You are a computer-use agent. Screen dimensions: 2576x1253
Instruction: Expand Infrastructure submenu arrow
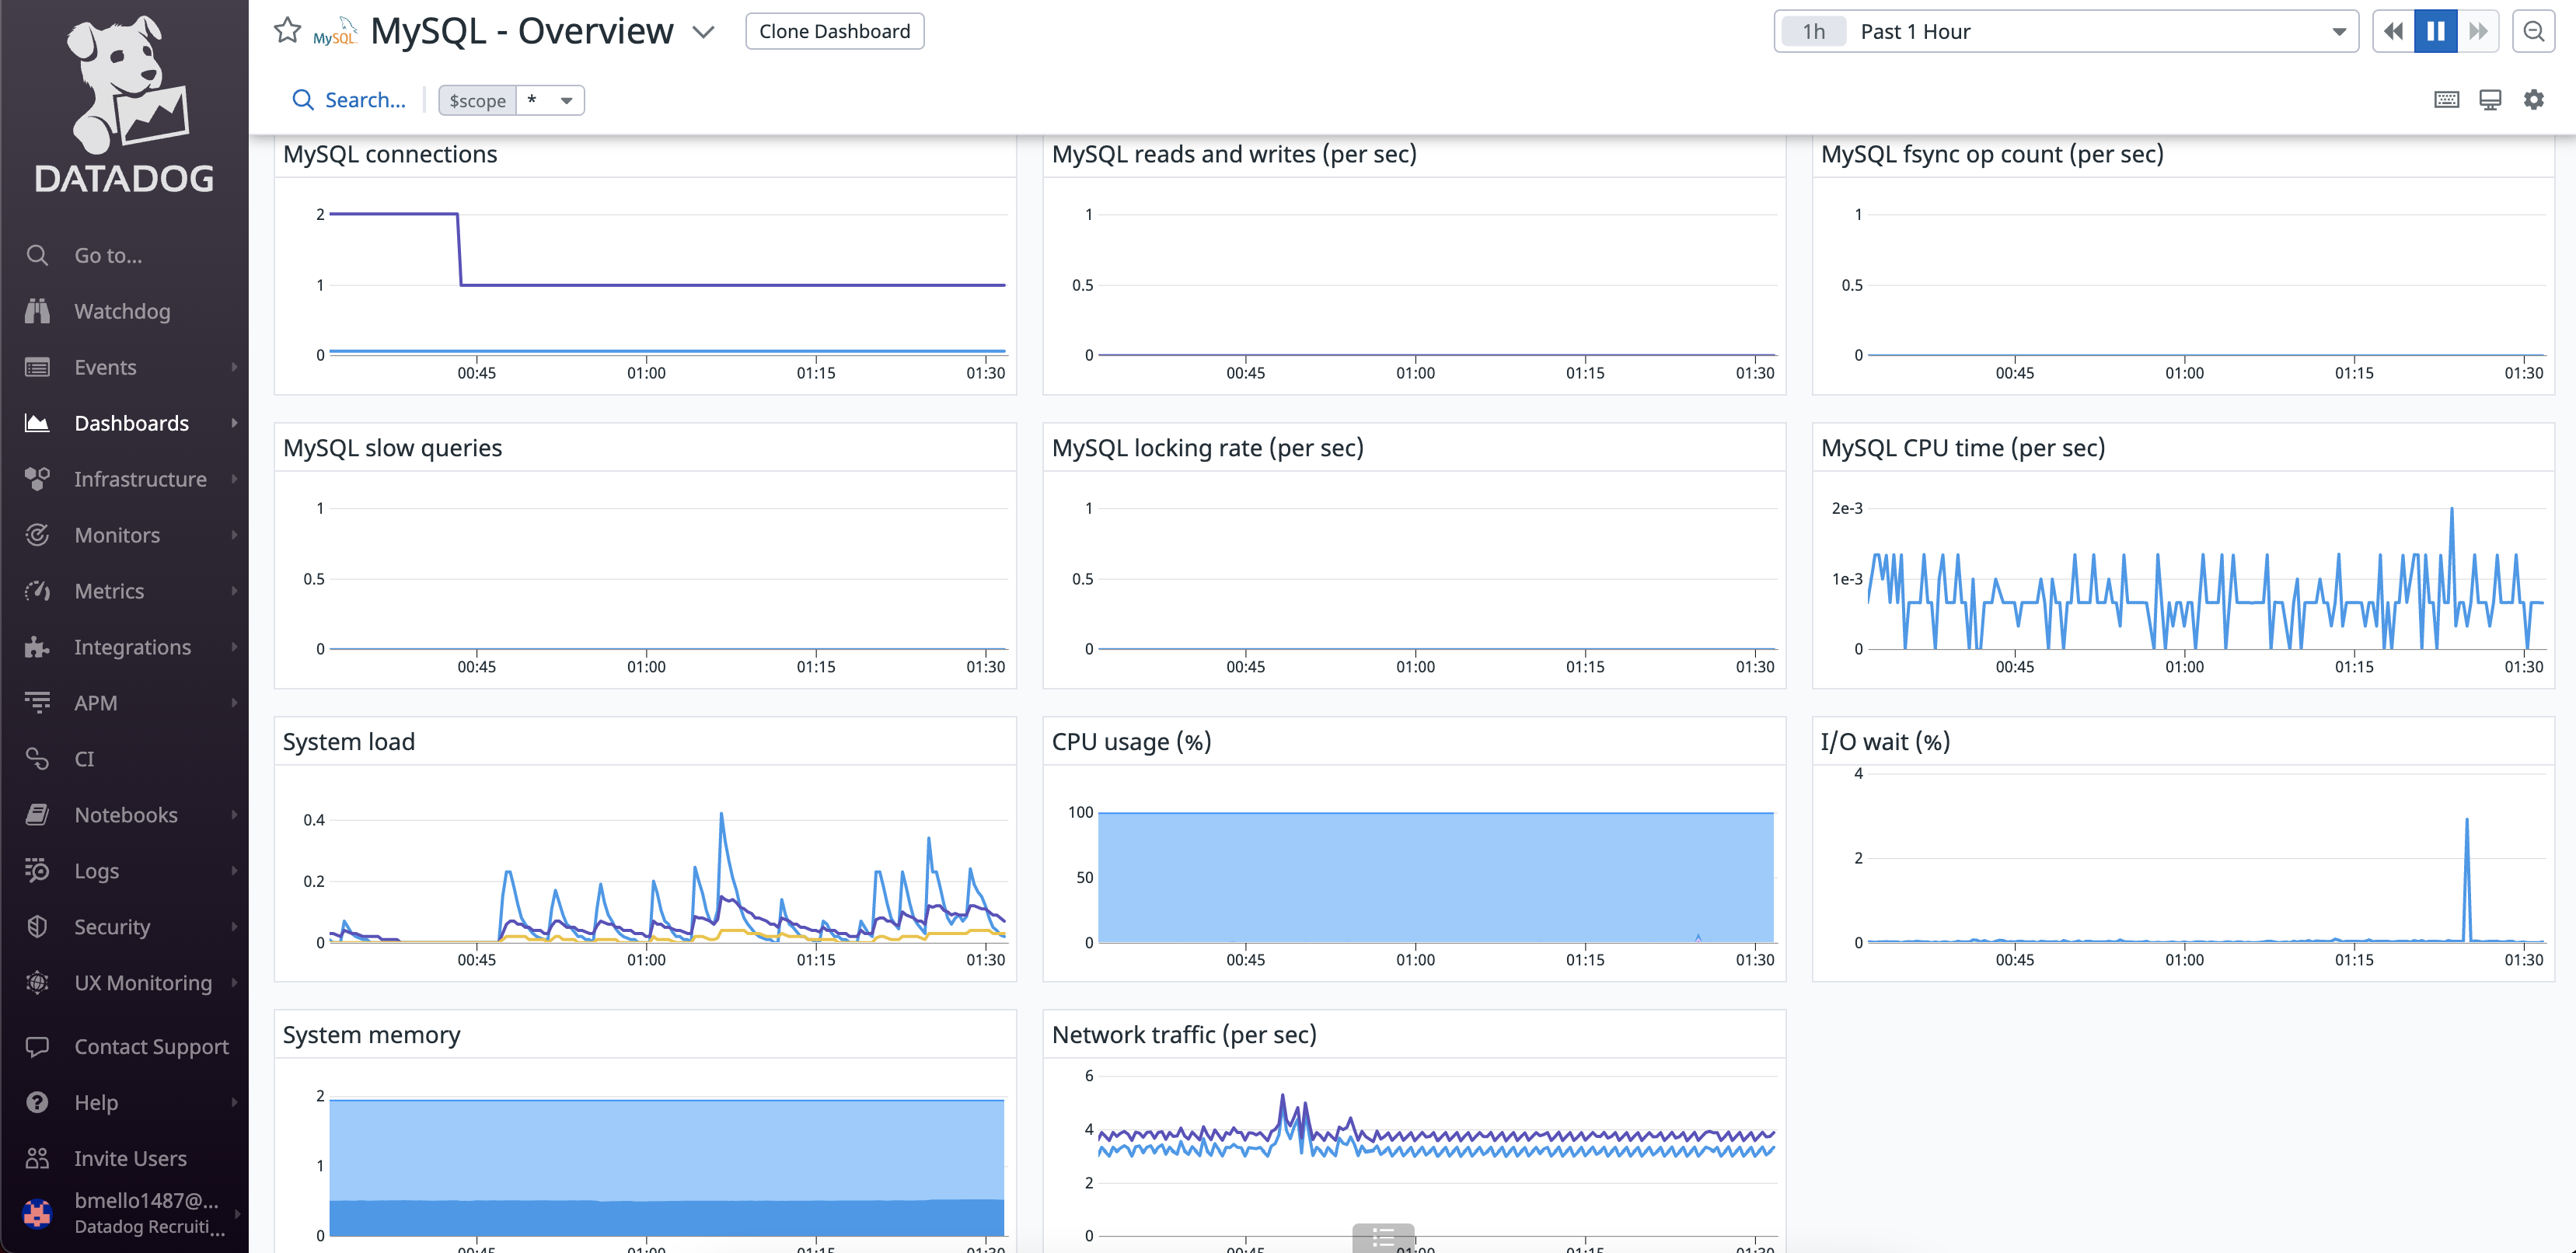pos(234,479)
